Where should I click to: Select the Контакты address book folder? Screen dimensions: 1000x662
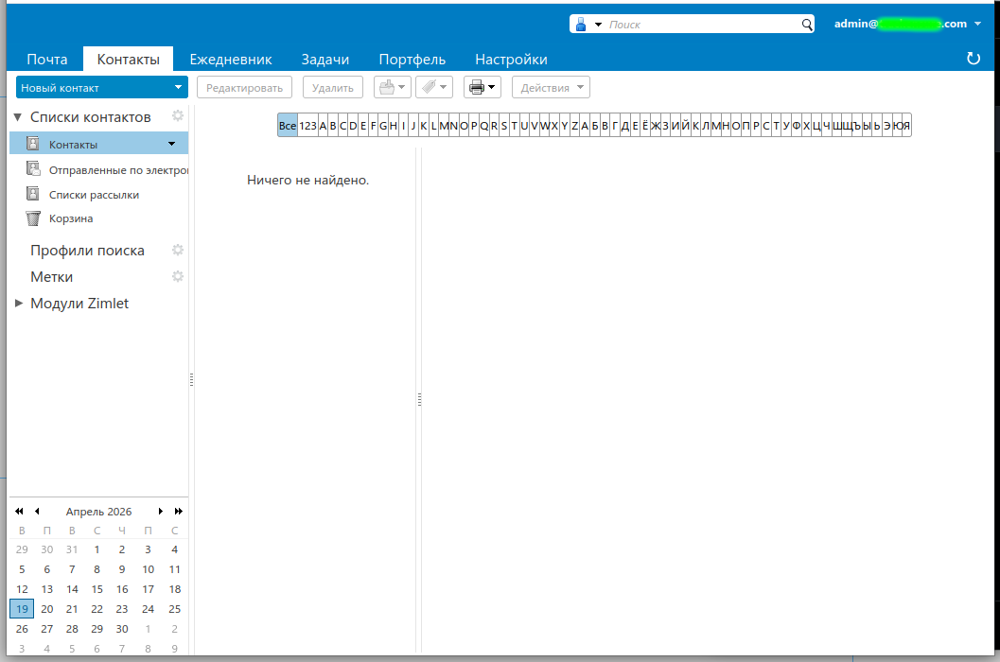click(x=98, y=144)
